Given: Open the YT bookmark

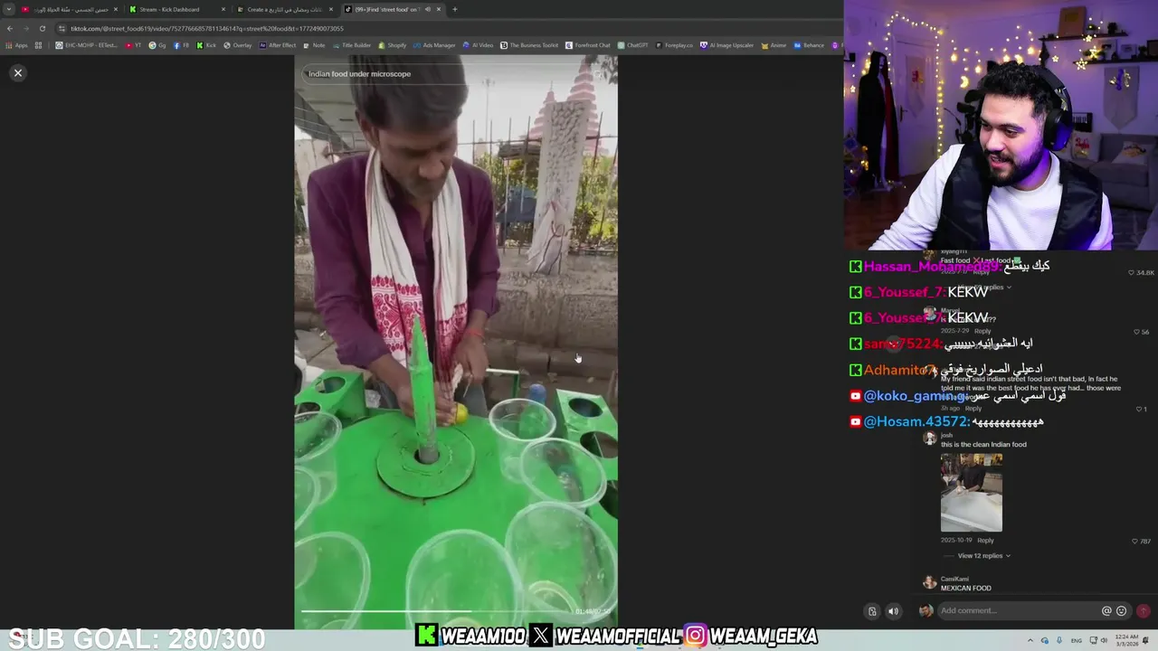Looking at the screenshot, I should [134, 45].
